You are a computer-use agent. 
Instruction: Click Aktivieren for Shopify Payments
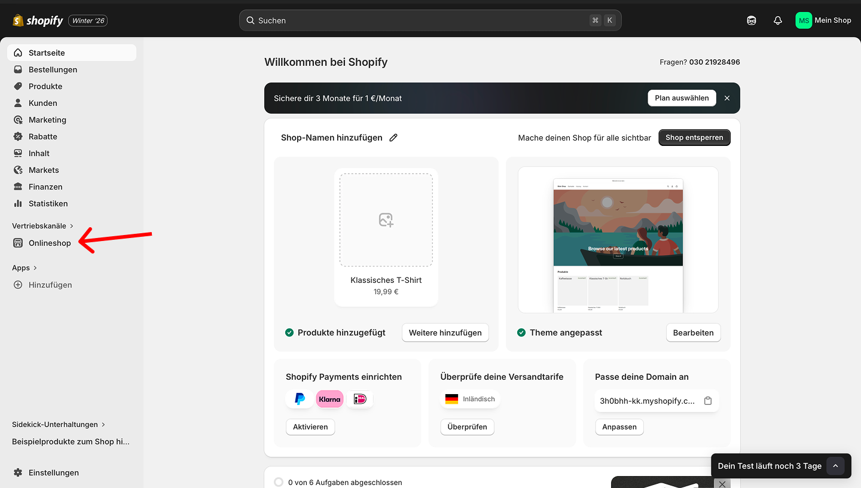[x=310, y=427]
